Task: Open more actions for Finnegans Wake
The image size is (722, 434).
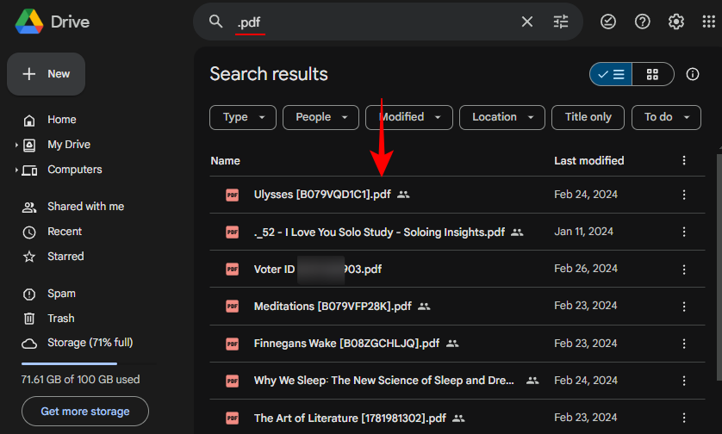Action: pyautogui.click(x=684, y=344)
